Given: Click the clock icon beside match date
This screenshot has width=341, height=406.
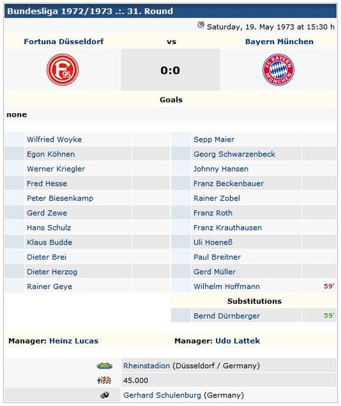Looking at the screenshot, I should (201, 25).
